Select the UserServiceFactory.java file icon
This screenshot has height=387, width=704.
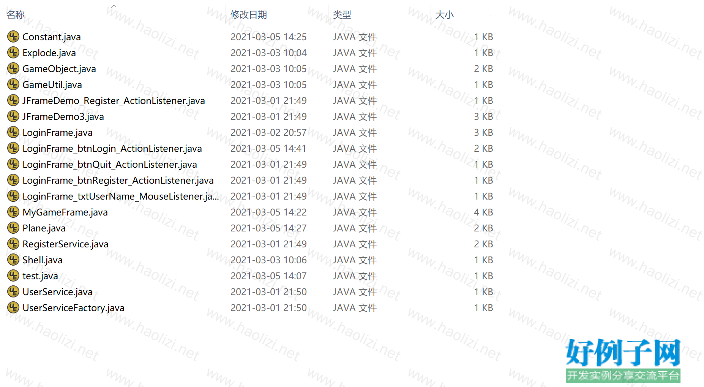point(13,308)
